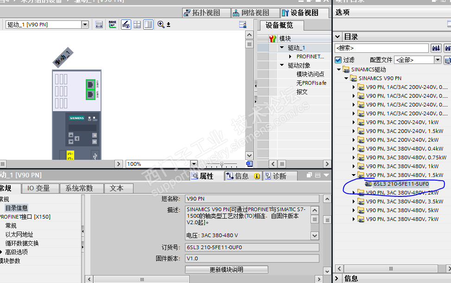Select 以太网地址 in the properties tree

point(19,234)
